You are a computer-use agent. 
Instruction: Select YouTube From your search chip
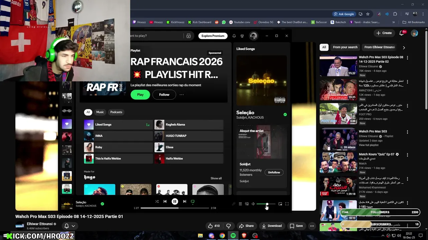pos(345,47)
